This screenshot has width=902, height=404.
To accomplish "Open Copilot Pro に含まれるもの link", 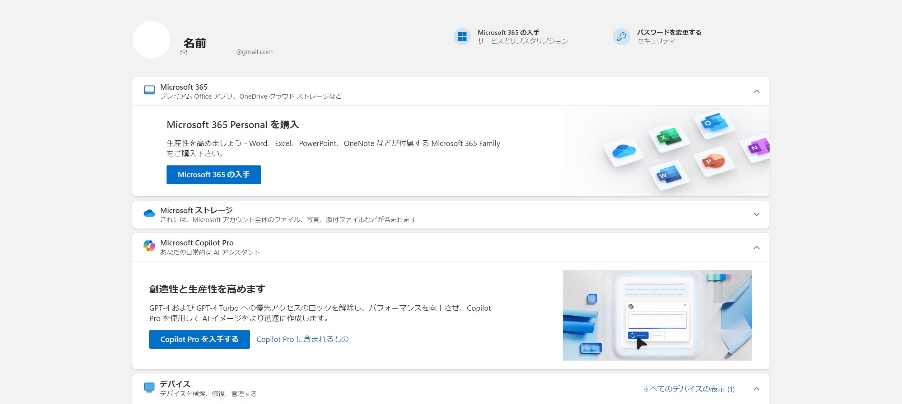I will [x=302, y=339].
